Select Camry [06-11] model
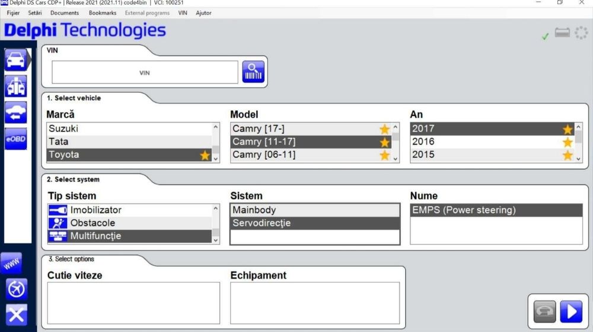 [311, 154]
